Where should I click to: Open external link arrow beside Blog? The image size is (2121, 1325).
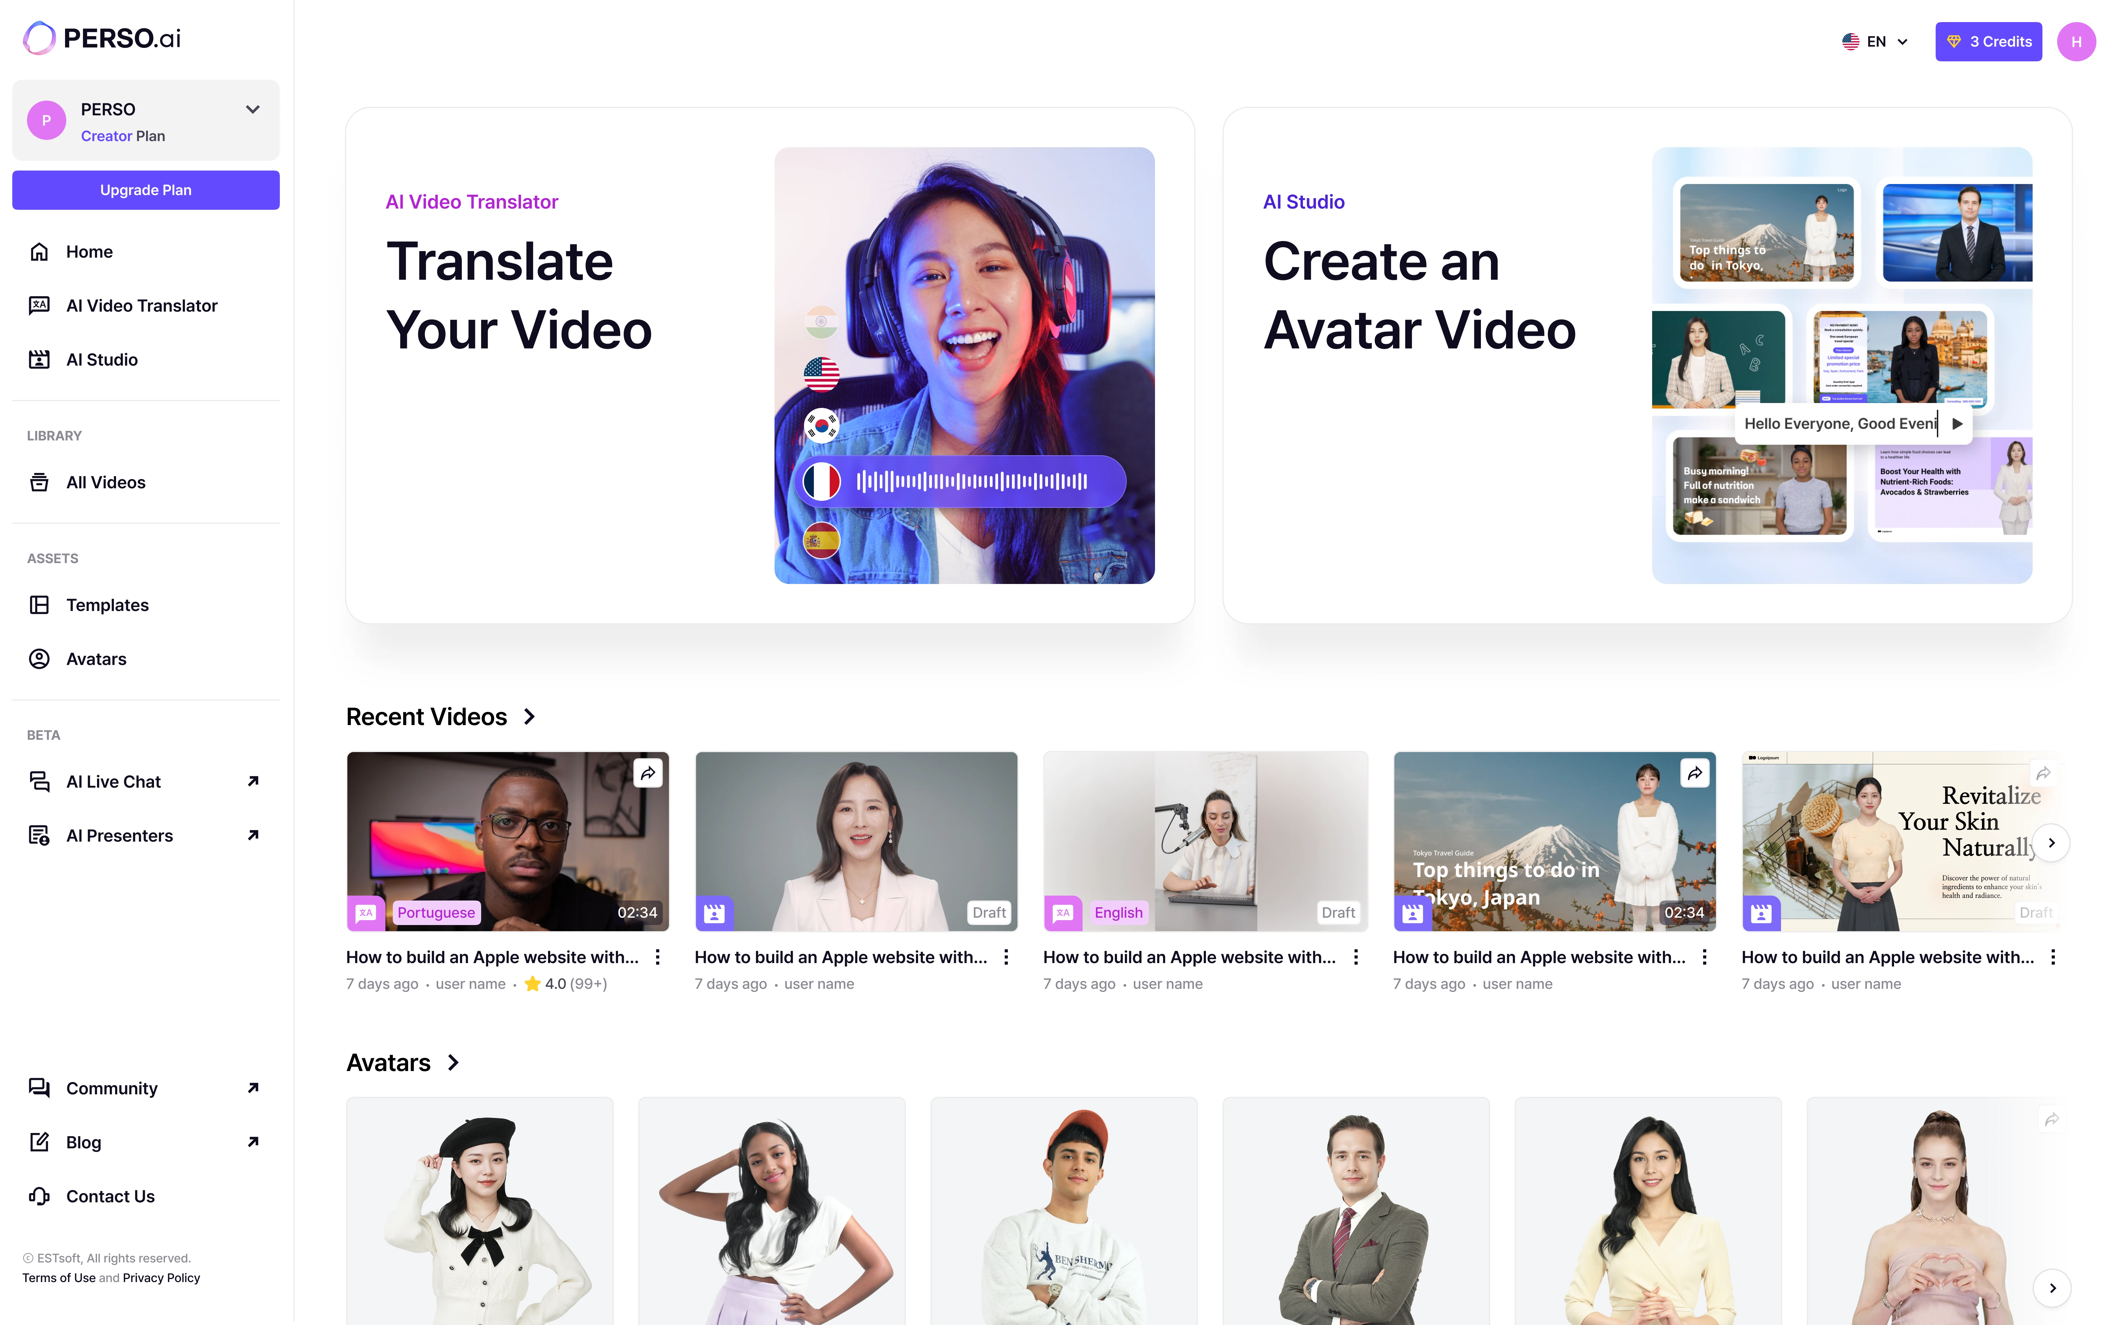253,1142
